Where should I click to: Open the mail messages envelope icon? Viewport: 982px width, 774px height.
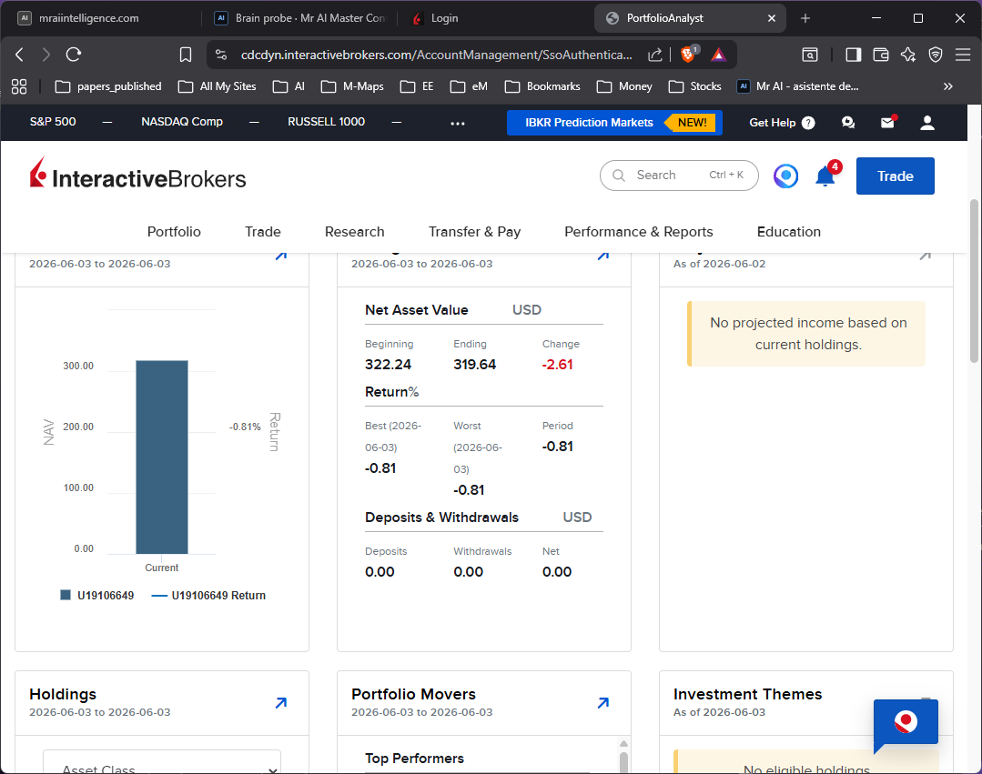[x=887, y=123]
